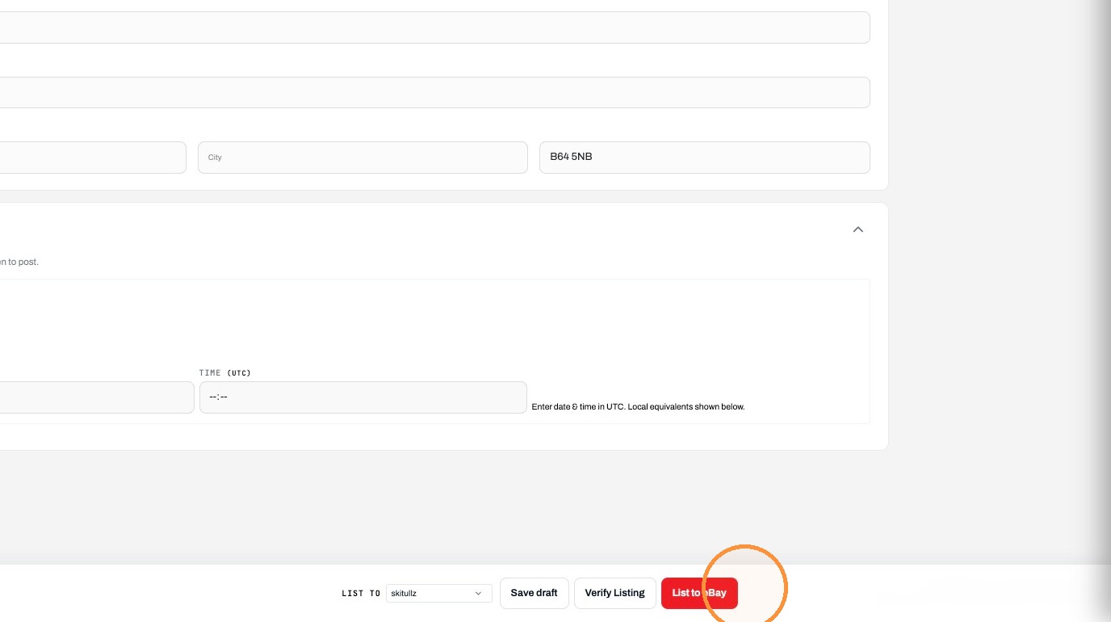Click the orange circular cursor highlight
The width and height of the screenshot is (1111, 622).
744,586
